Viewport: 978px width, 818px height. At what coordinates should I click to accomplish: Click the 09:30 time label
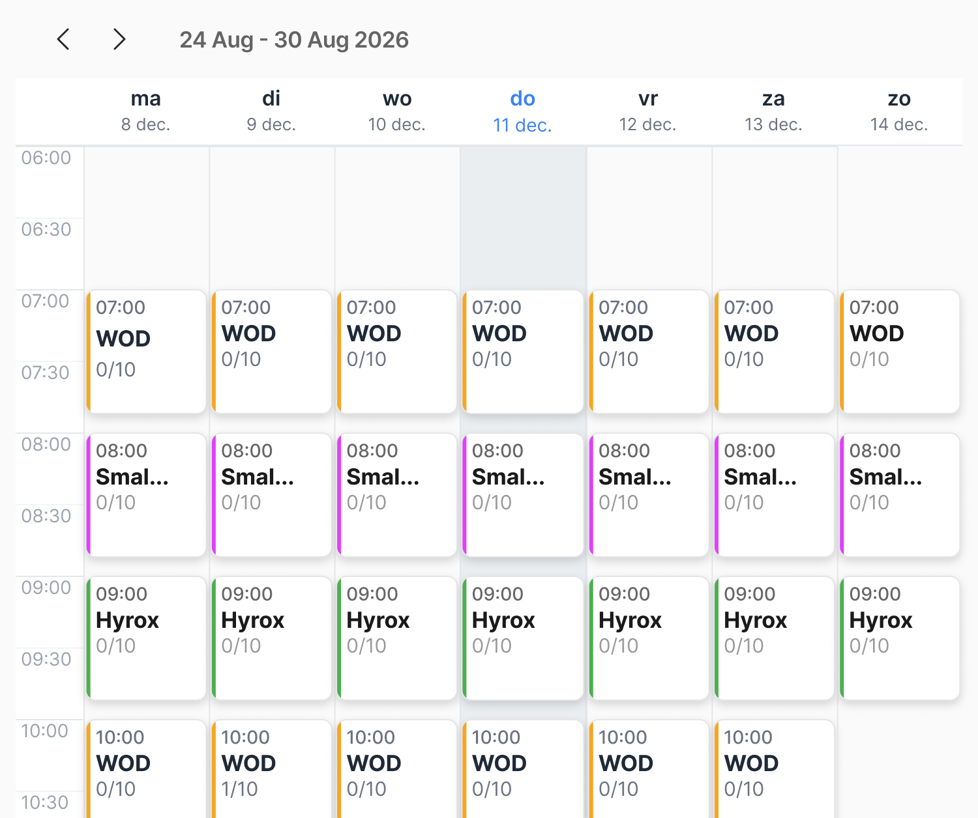pyautogui.click(x=46, y=659)
